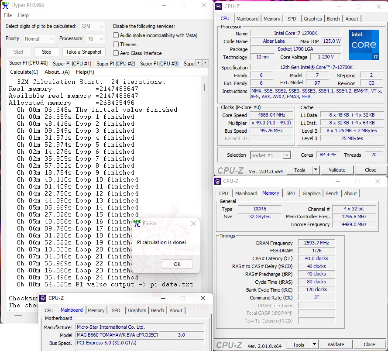The image size is (388, 351).
Task: Click the Command Rate 2T value
Action: coord(316,297)
